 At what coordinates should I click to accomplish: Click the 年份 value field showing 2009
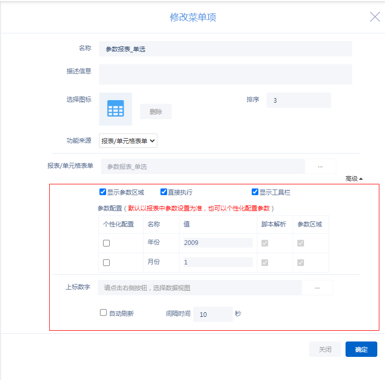click(217, 242)
